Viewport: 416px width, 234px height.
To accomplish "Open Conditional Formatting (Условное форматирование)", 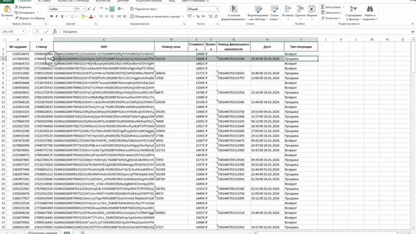I will point(233,13).
